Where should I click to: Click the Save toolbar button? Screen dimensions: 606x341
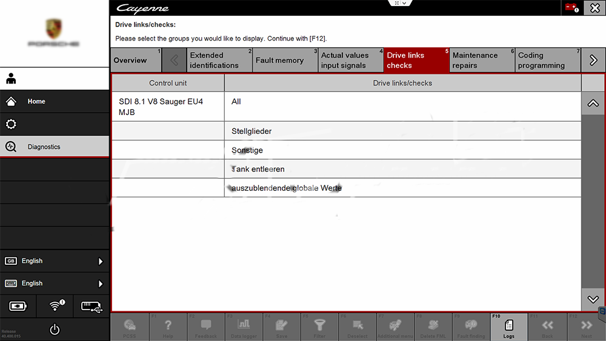tap(281, 327)
